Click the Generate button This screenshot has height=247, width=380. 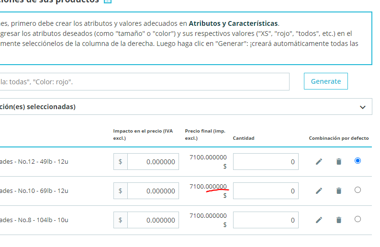point(326,81)
